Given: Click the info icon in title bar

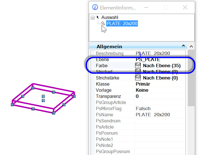Looking at the screenshot, I should coord(95,7).
